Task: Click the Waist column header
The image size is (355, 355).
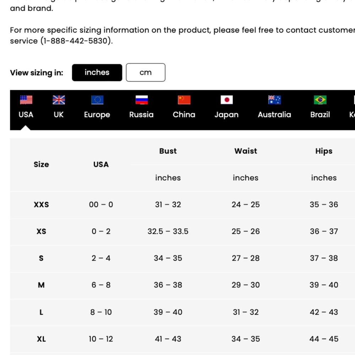Action: 246,151
